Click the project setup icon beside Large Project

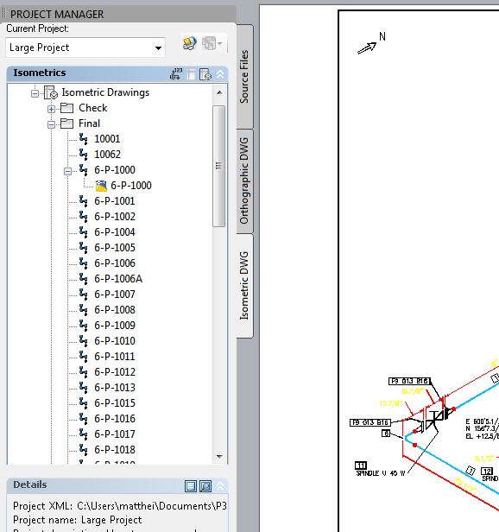tap(189, 43)
